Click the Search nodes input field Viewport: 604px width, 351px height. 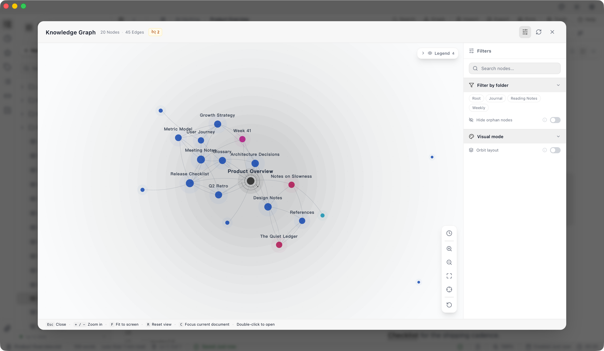515,68
